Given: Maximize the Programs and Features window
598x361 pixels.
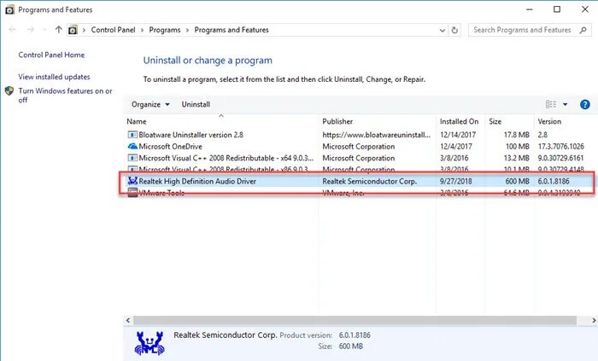Looking at the screenshot, I should tap(557, 9).
